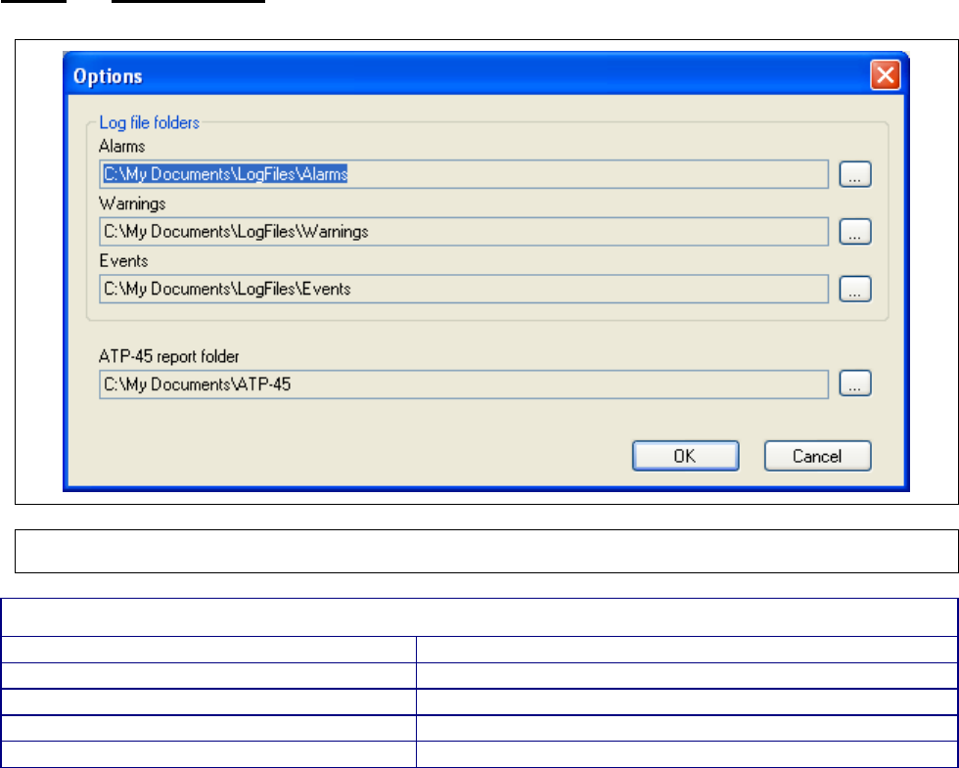Click the Events folder path field
The height and width of the screenshot is (768, 959).
tap(464, 289)
